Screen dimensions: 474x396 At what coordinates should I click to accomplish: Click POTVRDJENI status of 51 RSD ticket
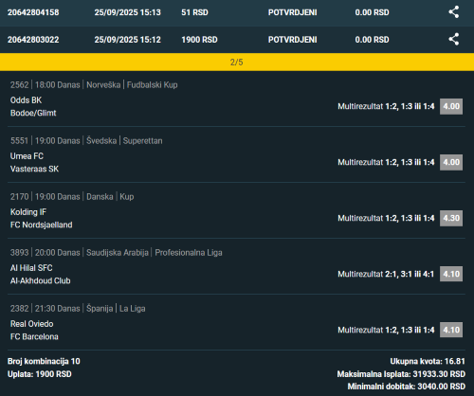[x=293, y=12]
